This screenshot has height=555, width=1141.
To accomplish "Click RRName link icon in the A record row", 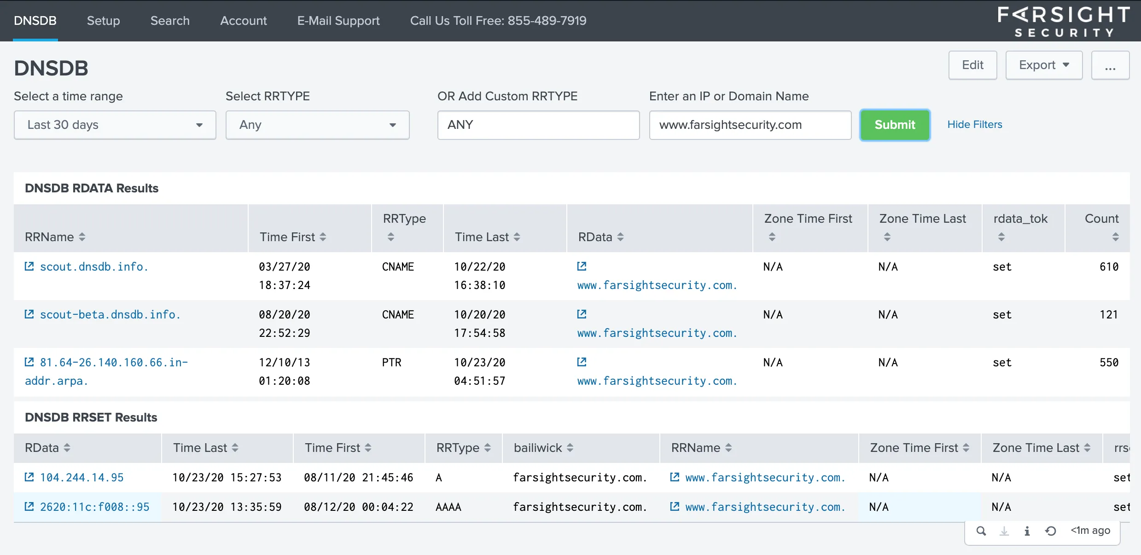I will (x=675, y=477).
